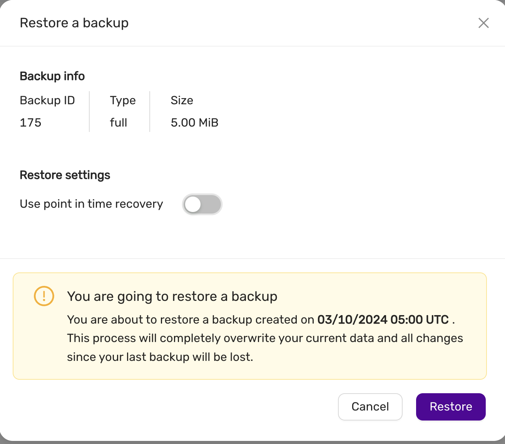The image size is (505, 444).
Task: Select the dialog close icon at top right
Action: tap(483, 23)
